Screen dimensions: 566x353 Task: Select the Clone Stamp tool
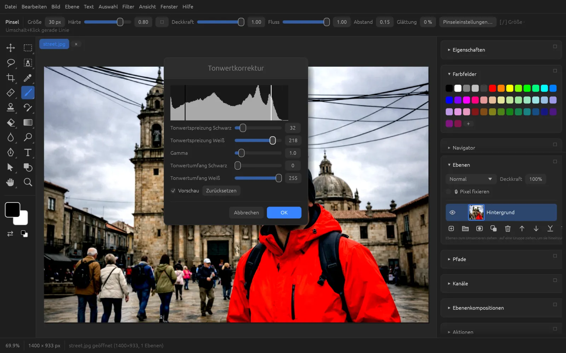pyautogui.click(x=11, y=107)
